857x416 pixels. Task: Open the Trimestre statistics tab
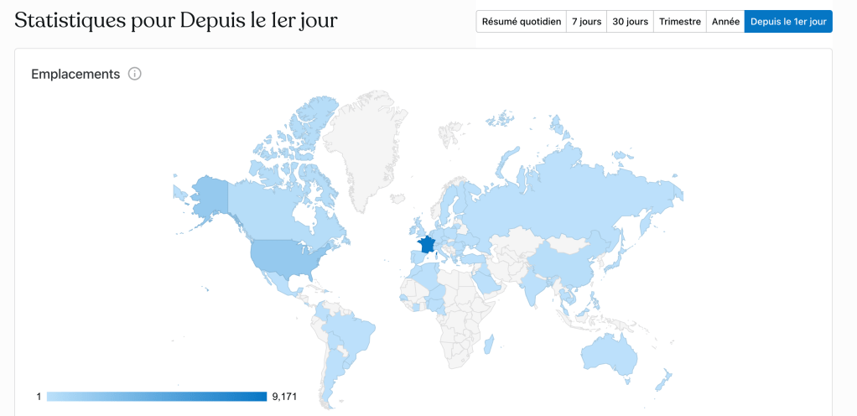coord(679,22)
